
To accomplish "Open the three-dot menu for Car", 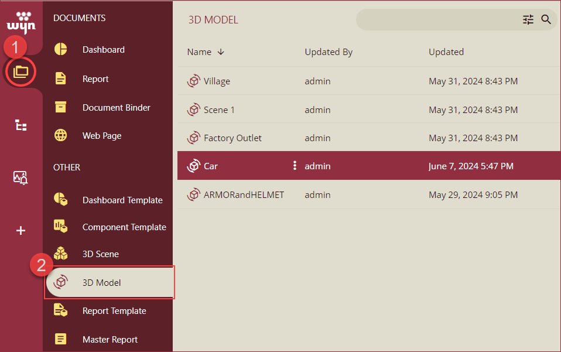I will (x=295, y=166).
